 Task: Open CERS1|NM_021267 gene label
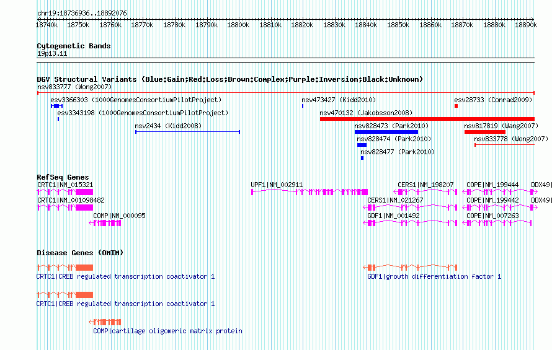(x=395, y=201)
